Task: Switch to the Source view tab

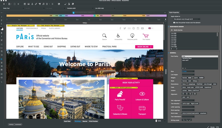Action: [x=85, y=121]
